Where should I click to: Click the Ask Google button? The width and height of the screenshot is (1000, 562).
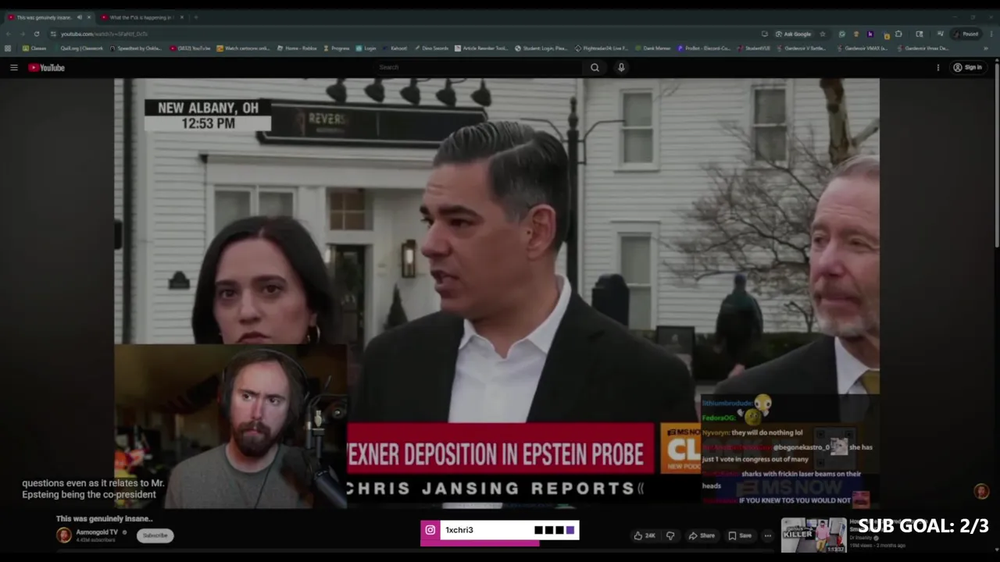[x=793, y=34]
